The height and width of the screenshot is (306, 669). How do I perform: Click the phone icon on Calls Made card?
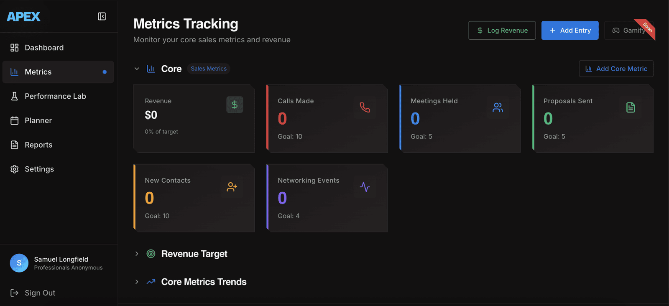click(365, 107)
